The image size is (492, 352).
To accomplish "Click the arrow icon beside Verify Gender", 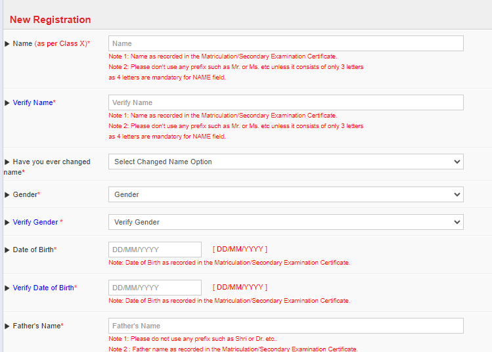I will pyautogui.click(x=7, y=223).
